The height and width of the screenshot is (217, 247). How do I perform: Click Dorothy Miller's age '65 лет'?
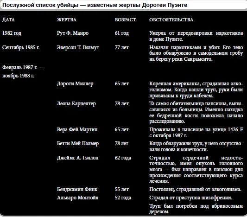tap(122, 83)
